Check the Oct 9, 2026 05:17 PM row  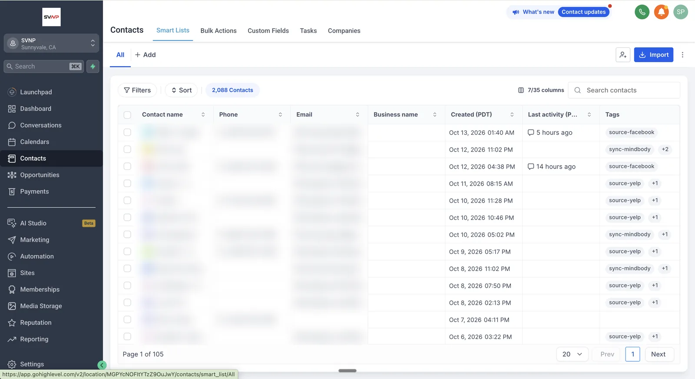click(x=127, y=251)
